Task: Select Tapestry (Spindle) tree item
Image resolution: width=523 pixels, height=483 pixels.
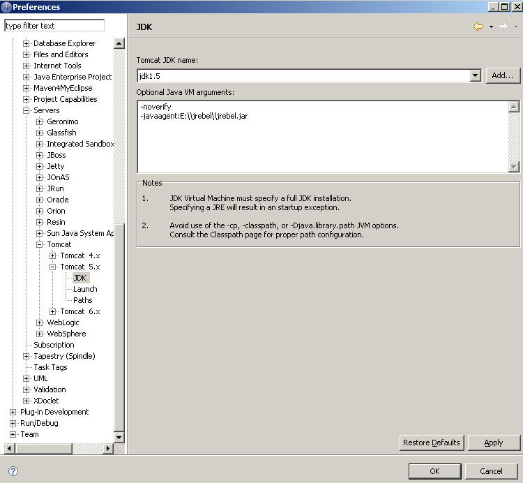Action: (64, 356)
